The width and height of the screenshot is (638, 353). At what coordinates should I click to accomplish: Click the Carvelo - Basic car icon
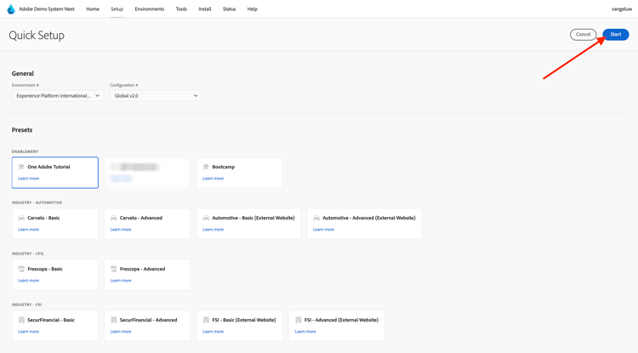pos(21,218)
